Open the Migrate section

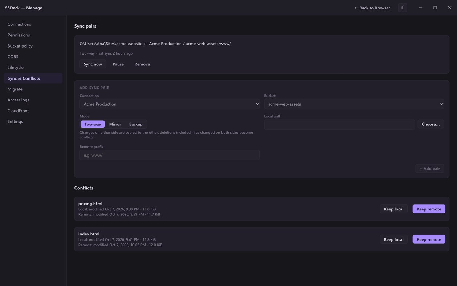33,89
